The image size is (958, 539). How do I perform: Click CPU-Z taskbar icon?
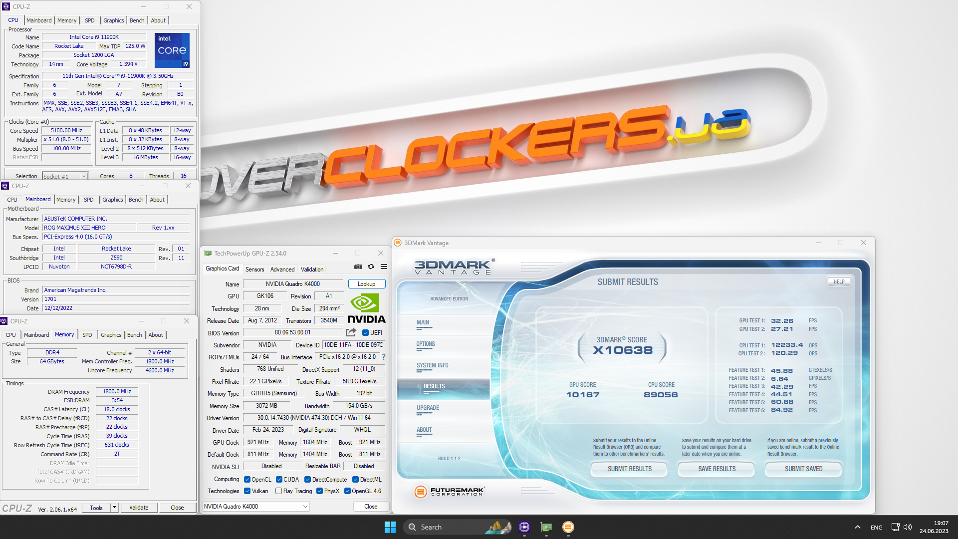pyautogui.click(x=524, y=527)
